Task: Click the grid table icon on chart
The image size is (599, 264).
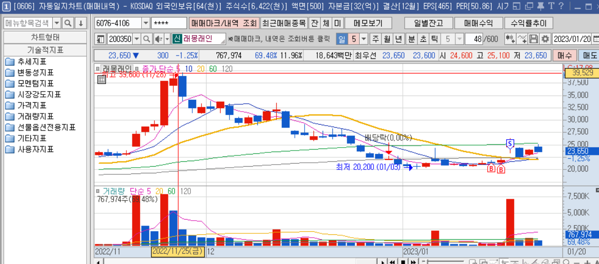Action: click(102, 79)
